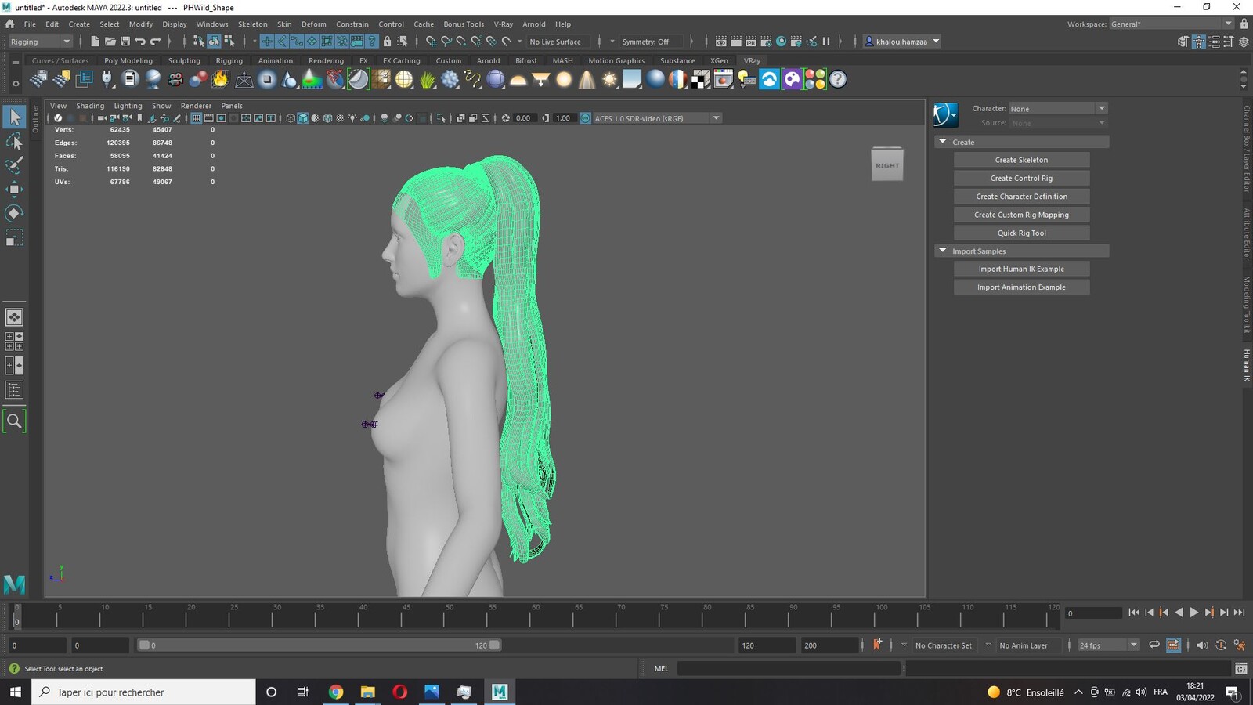The width and height of the screenshot is (1253, 705).
Task: Open the help question mark shelf icon
Action: tap(838, 79)
